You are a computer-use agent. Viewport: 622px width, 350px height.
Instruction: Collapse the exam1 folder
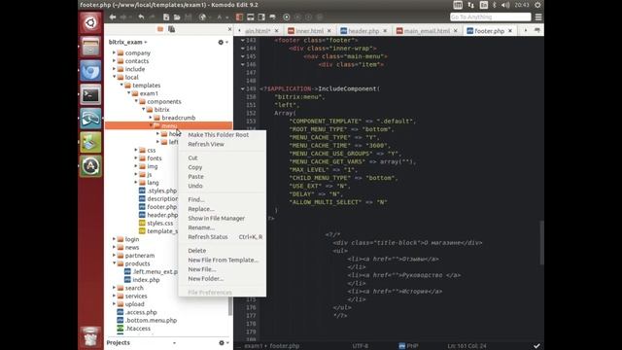[128, 93]
